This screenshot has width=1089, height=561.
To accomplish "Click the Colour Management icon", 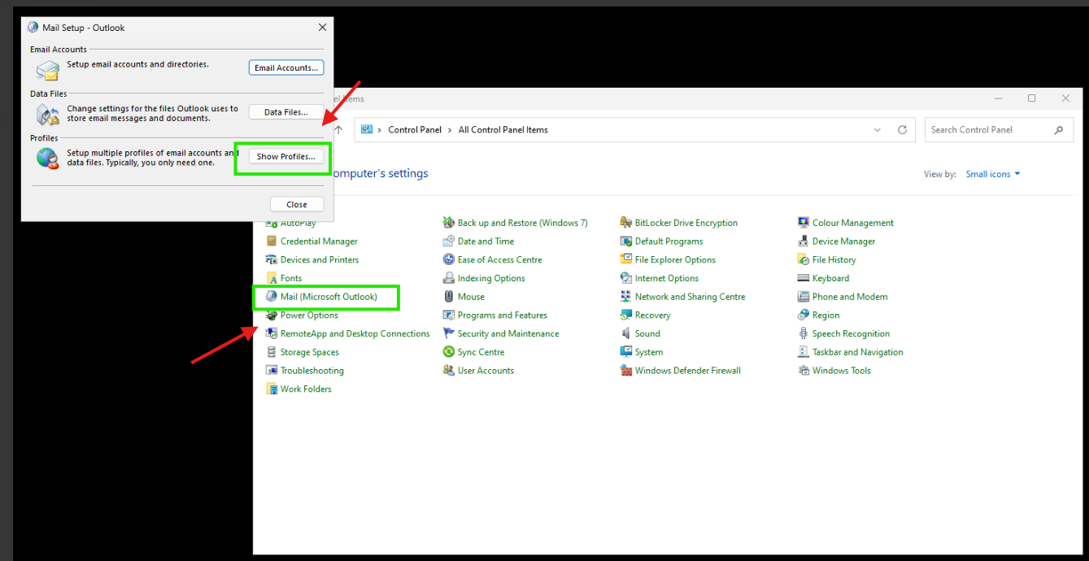I will coord(804,223).
